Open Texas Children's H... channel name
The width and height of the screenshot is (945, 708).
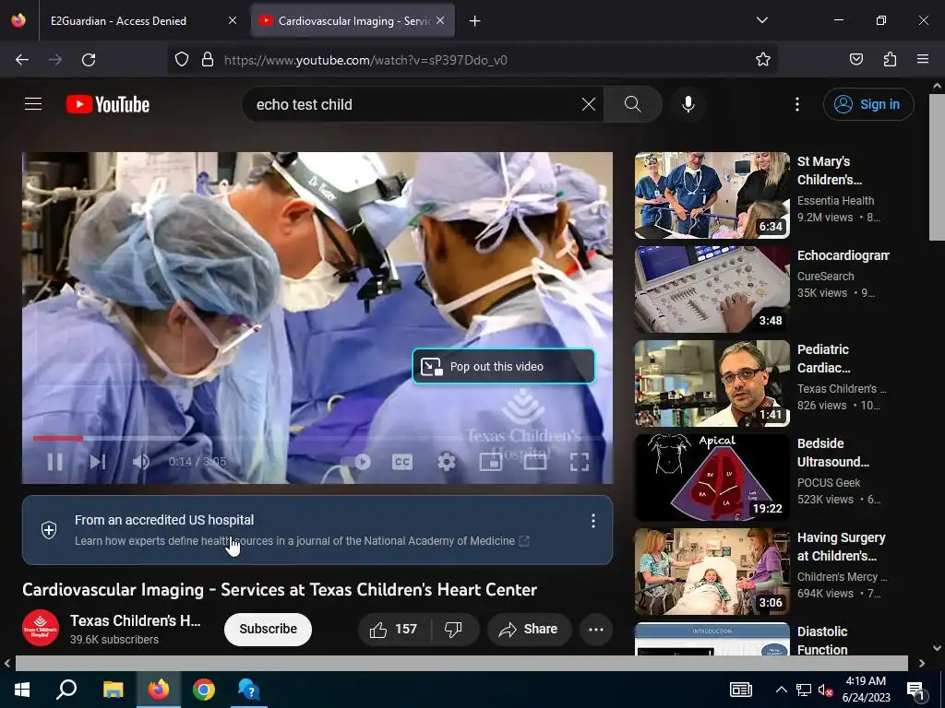(135, 620)
